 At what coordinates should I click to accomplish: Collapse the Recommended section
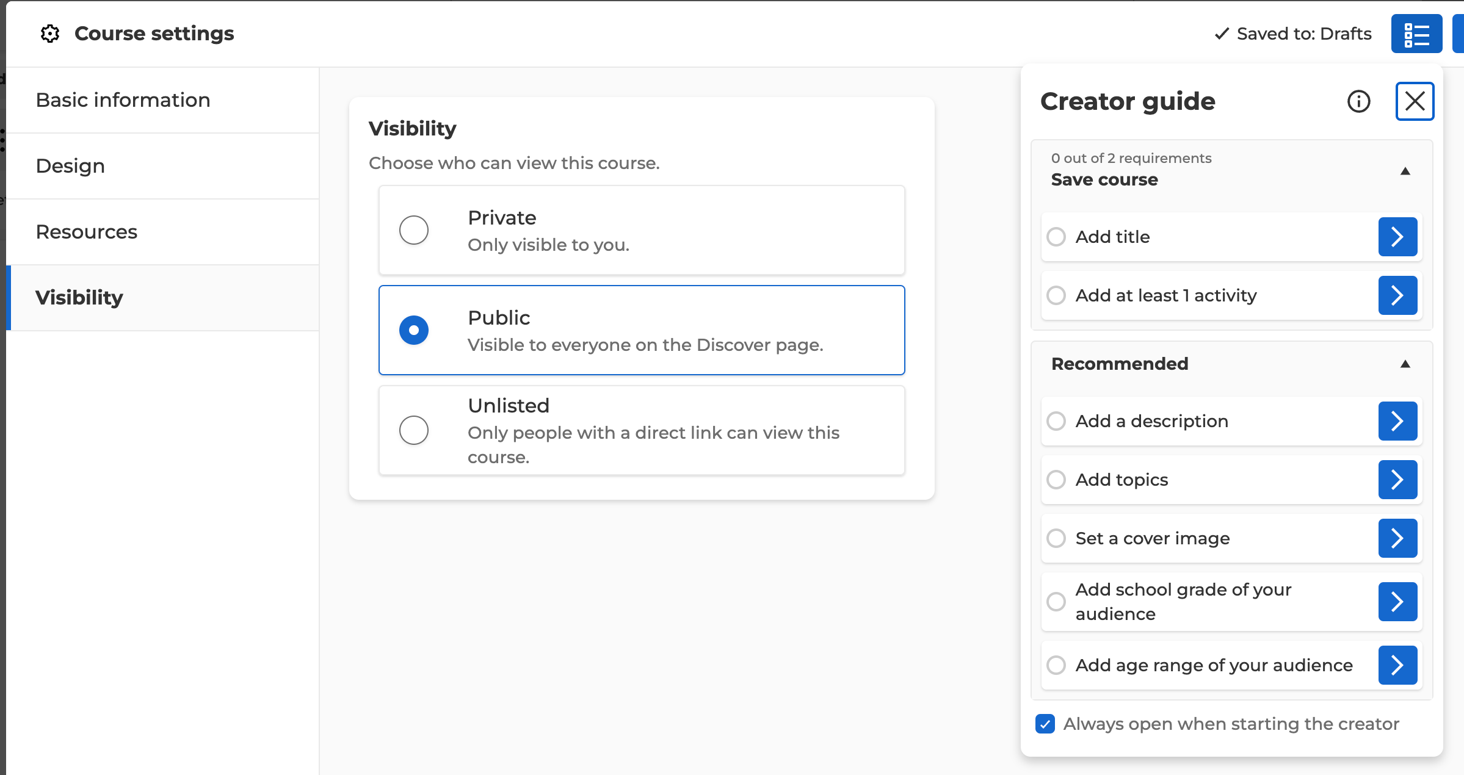point(1405,364)
